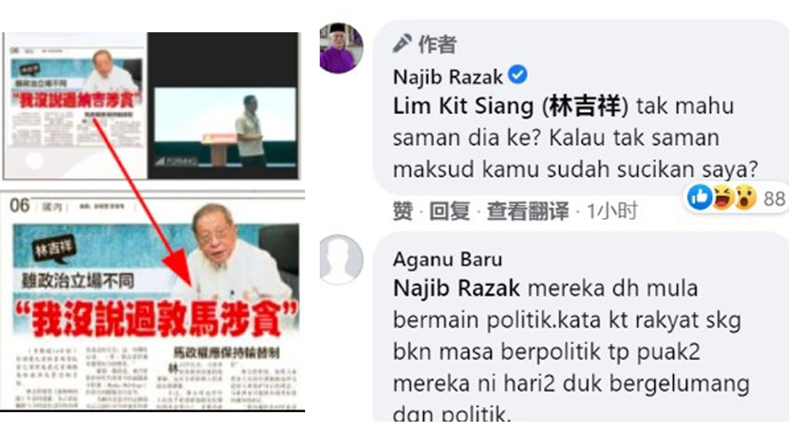This screenshot has width=792, height=440.
Task: Click 查看翻译 to view translation
Action: (527, 210)
